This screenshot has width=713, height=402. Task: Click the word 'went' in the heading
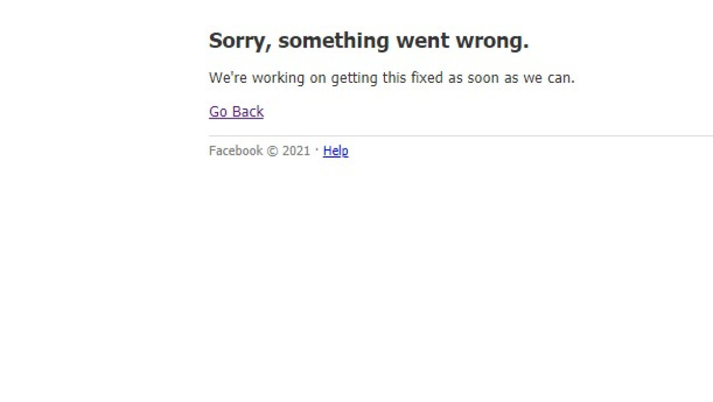422,41
